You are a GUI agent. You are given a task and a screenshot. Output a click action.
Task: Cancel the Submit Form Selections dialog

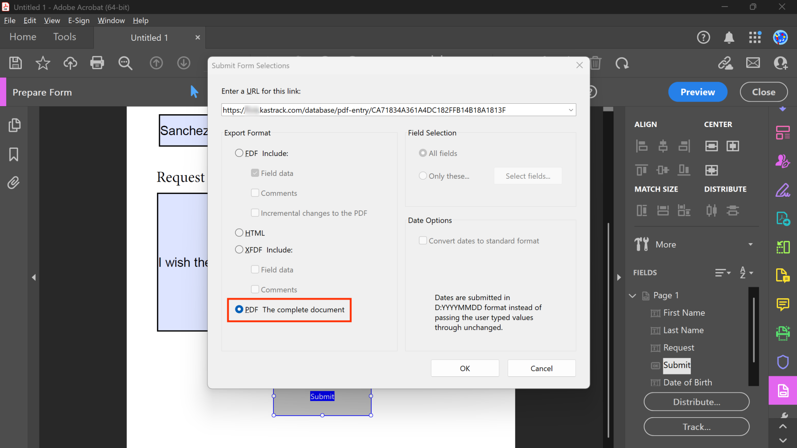click(541, 368)
